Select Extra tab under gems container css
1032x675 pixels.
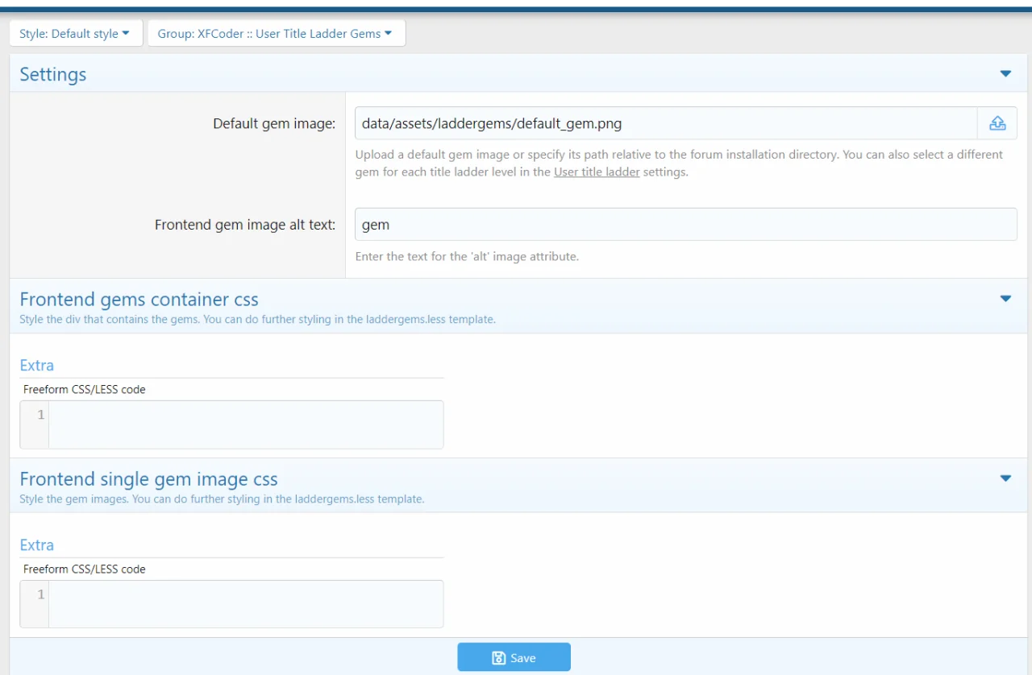click(37, 366)
